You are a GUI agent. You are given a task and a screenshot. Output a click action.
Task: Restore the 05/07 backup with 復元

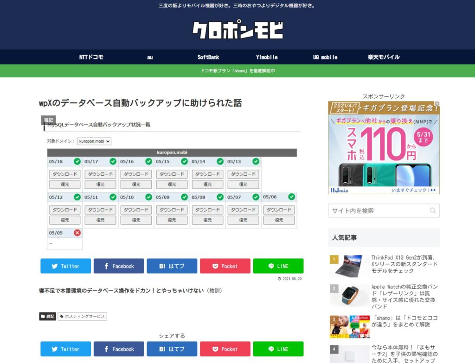pyautogui.click(x=243, y=220)
